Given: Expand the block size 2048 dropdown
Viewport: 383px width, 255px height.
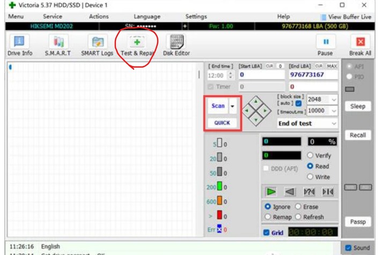Looking at the screenshot, I should tap(334, 99).
